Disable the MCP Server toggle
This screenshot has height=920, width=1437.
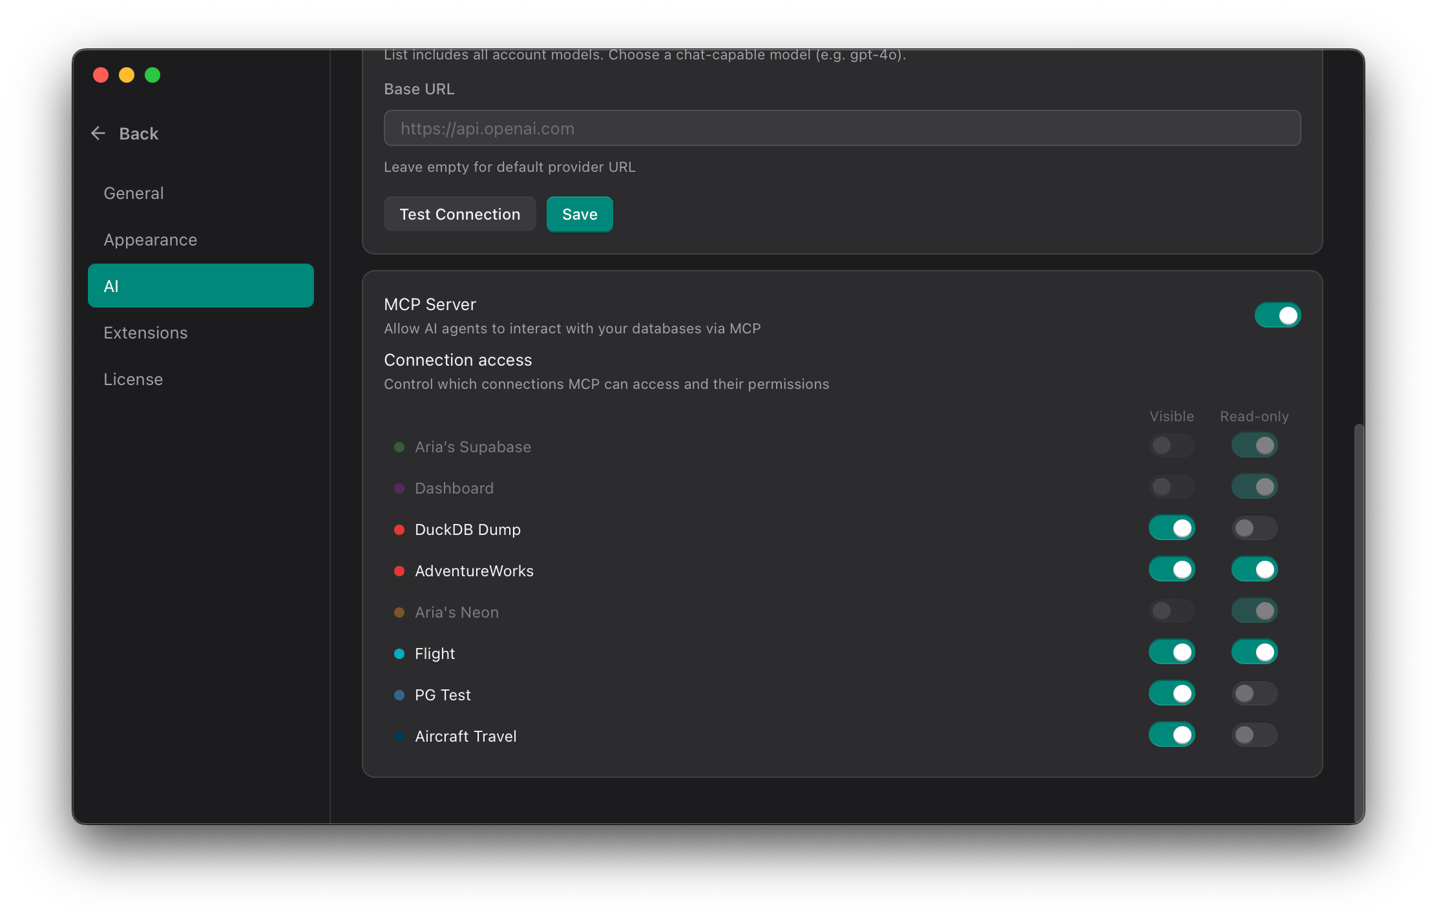[x=1277, y=315]
